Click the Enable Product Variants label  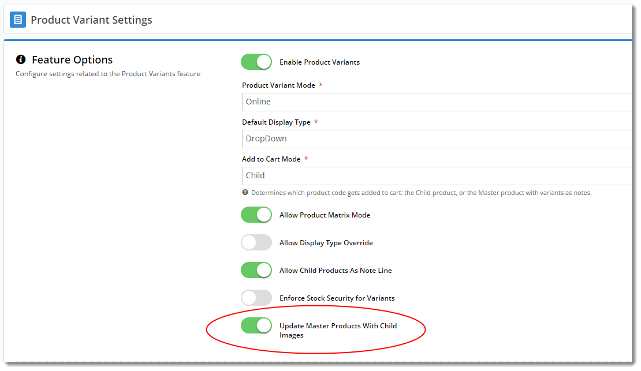(x=320, y=62)
